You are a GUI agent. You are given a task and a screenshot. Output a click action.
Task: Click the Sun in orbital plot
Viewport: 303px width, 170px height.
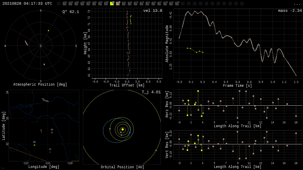[123, 129]
